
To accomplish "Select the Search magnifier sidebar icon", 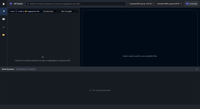I will [x=4, y=11].
